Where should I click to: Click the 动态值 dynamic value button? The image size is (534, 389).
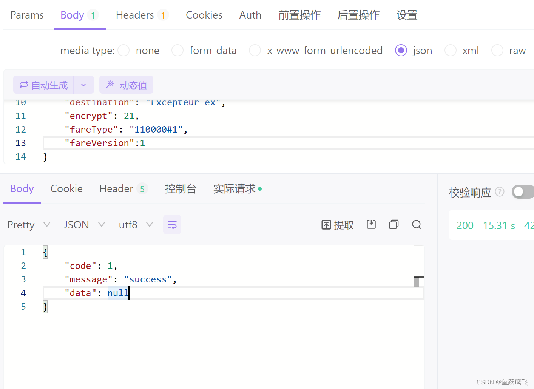point(126,85)
